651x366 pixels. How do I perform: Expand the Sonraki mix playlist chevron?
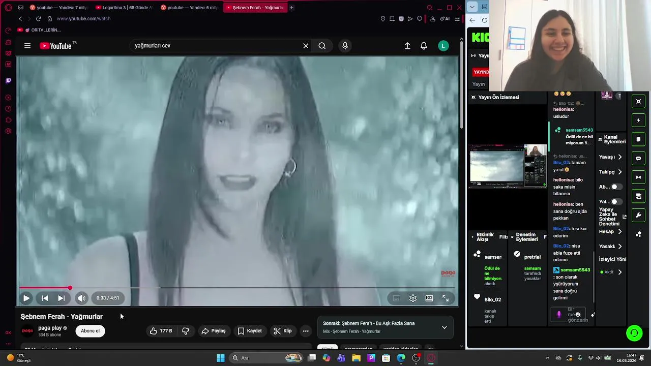[444, 327]
